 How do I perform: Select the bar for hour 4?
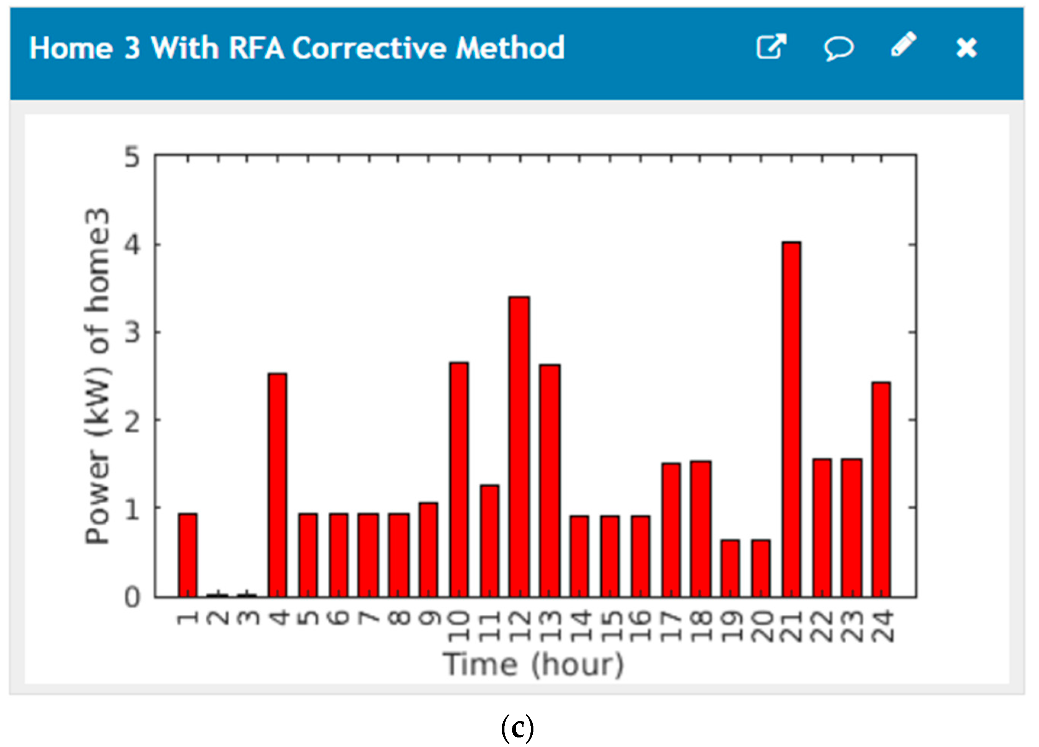tap(278, 485)
